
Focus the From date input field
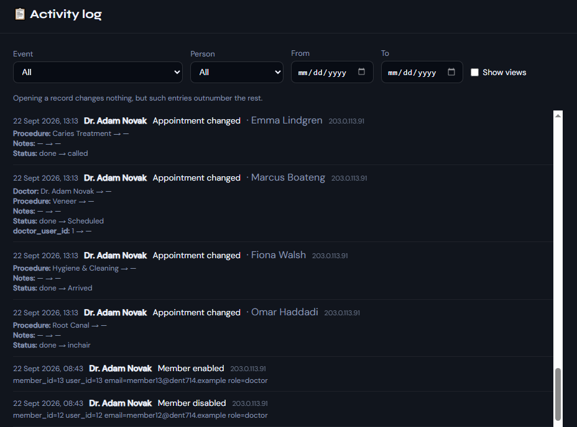(x=332, y=72)
